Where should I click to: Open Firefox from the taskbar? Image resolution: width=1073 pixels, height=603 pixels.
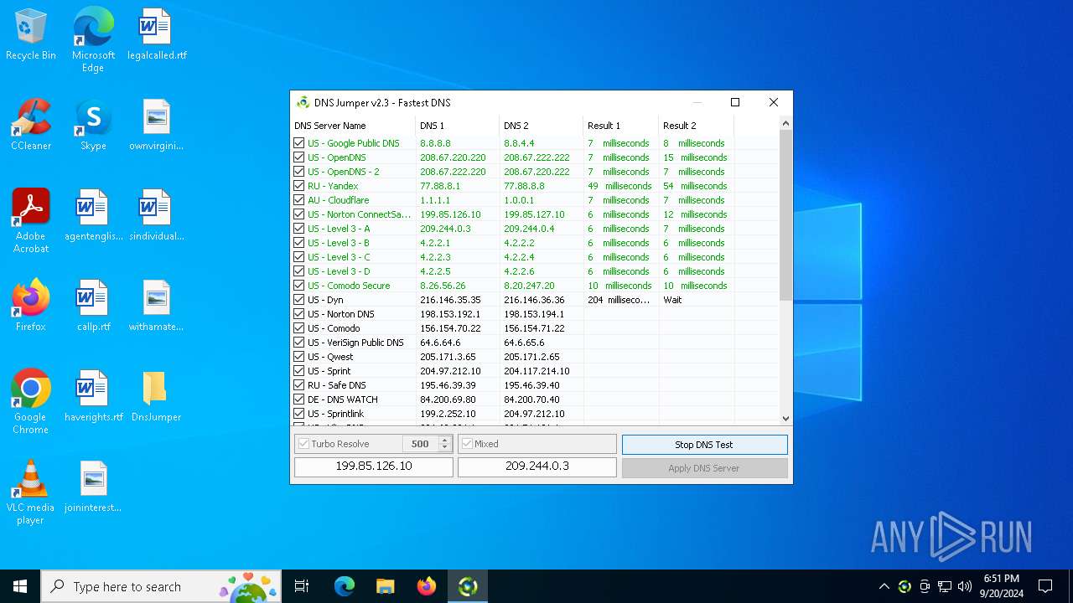[427, 586]
